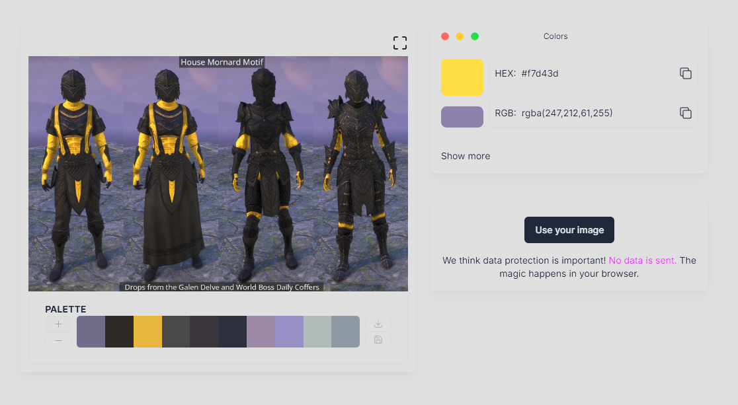The image size is (738, 405).
Task: Add a color to the palette
Action: point(58,324)
